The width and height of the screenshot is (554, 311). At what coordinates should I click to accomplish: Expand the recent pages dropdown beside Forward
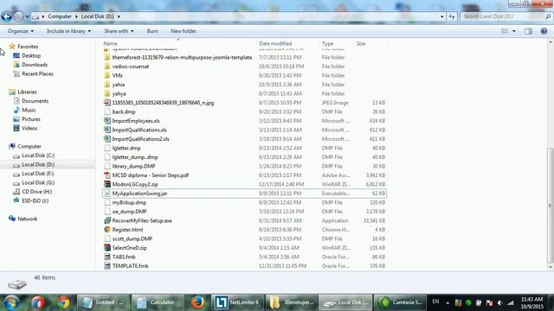click(x=27, y=16)
